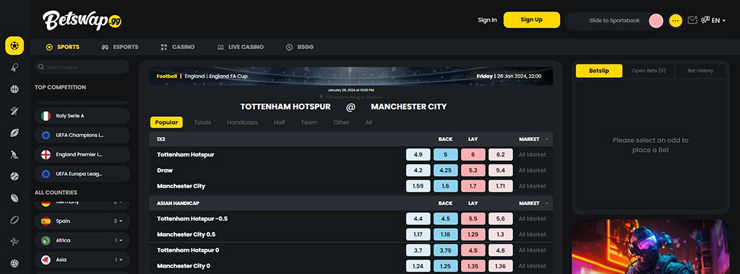740x274 pixels.
Task: Switch to the Sports tab
Action: pos(63,47)
